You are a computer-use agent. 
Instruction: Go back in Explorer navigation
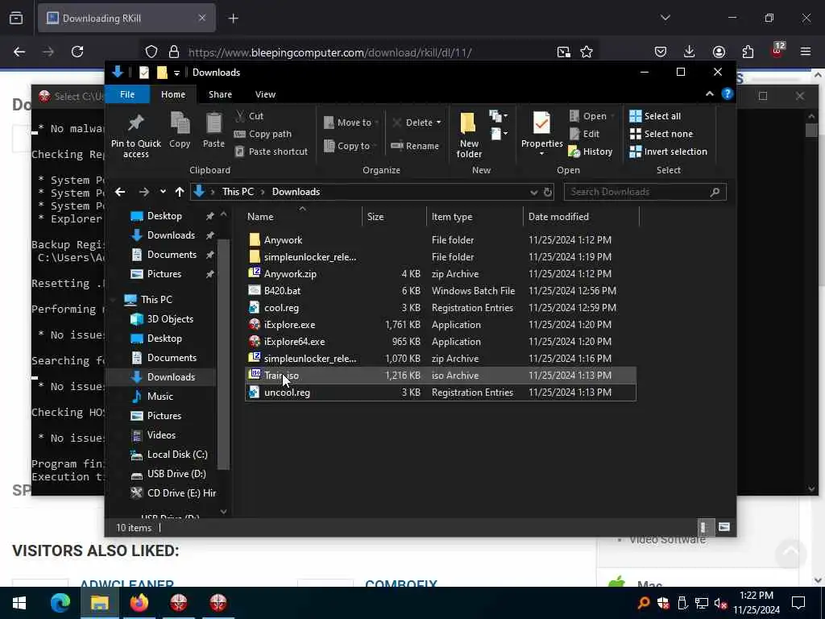120,192
